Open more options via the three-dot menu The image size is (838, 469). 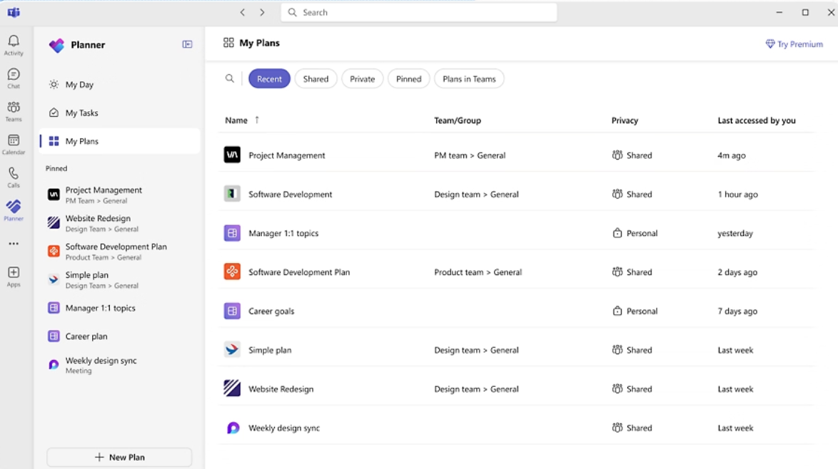tap(14, 242)
